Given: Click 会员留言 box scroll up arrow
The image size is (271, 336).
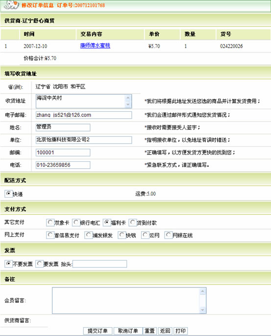Looking at the screenshot, I should [x=202, y=291].
